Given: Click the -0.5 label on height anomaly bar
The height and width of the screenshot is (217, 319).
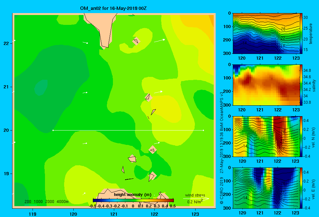Looking at the screenshot, I should point(93,206).
